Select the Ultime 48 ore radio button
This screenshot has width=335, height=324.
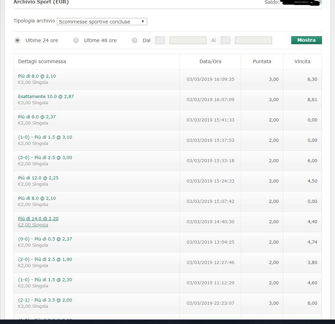click(x=76, y=40)
